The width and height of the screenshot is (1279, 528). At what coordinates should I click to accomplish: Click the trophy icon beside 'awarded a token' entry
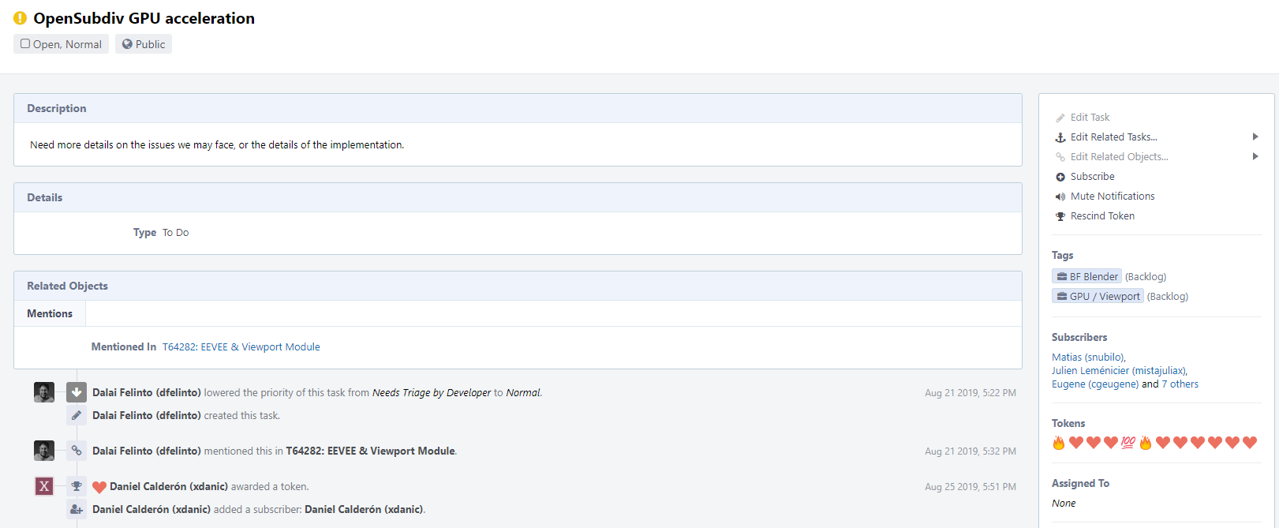(77, 486)
